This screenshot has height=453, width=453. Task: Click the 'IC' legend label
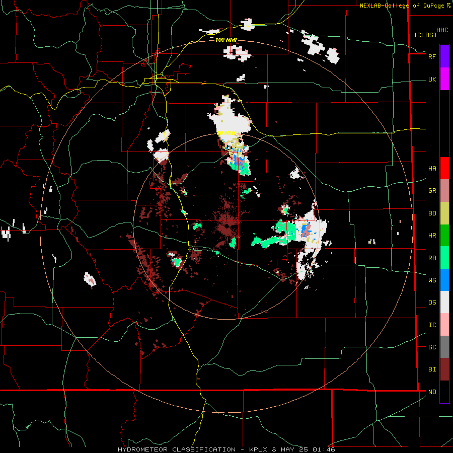click(x=432, y=325)
